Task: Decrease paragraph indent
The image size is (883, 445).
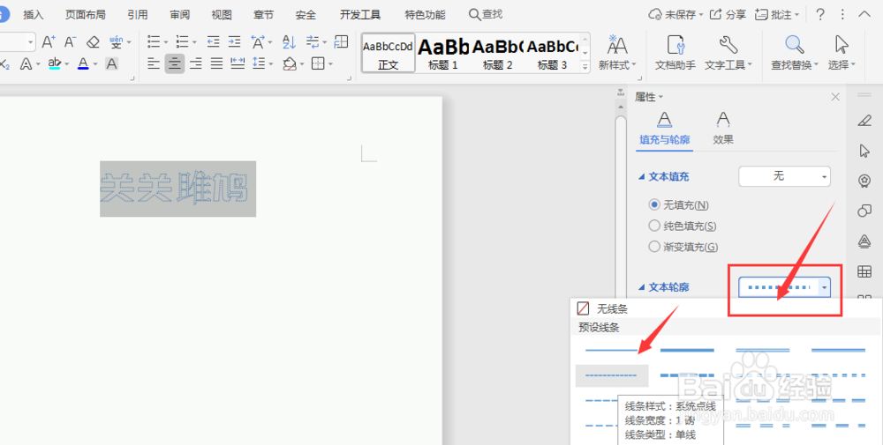Action: 213,41
